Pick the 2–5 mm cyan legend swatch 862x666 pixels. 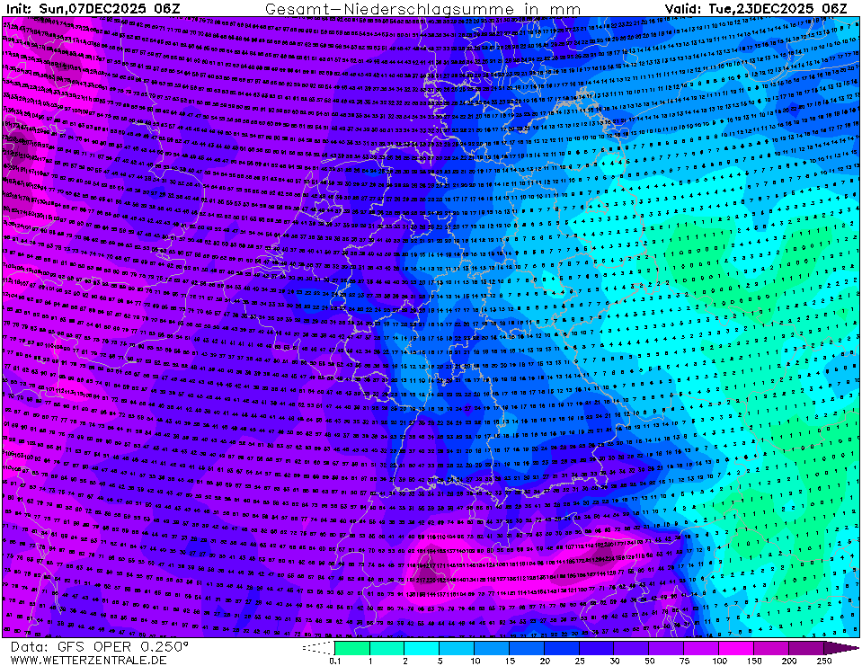422,647
